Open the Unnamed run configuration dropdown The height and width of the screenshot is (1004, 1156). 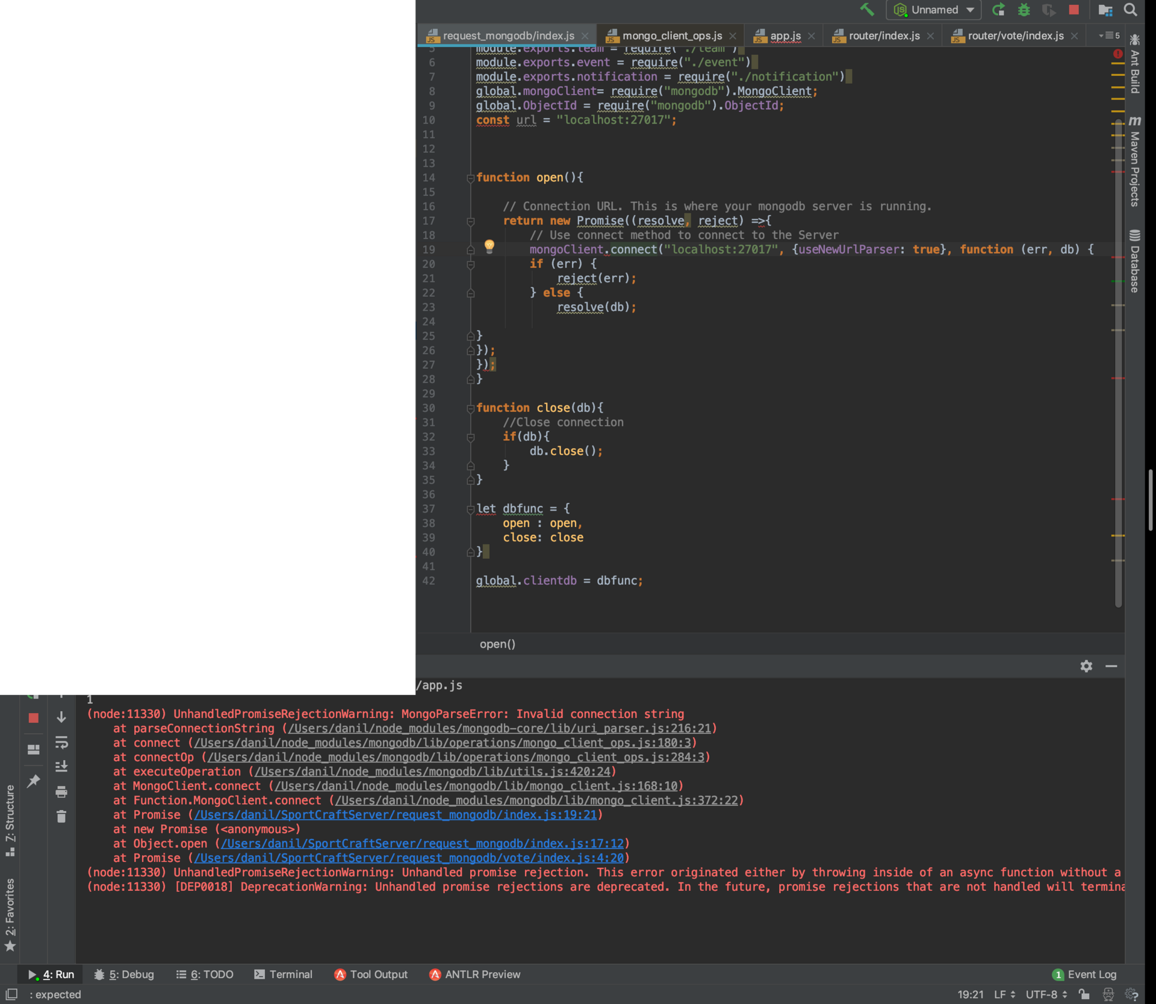933,10
